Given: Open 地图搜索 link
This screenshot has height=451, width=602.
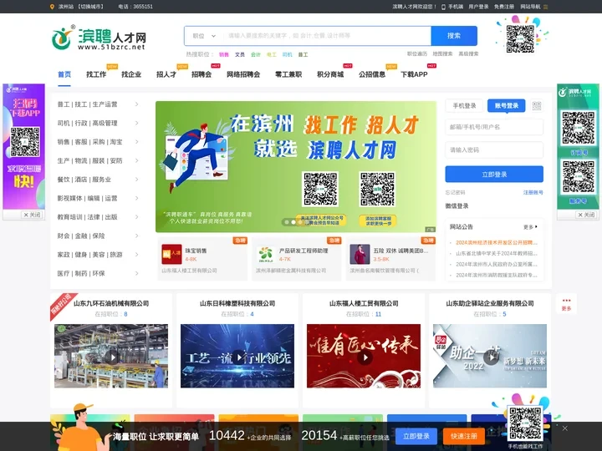Looking at the screenshot, I should 442,53.
